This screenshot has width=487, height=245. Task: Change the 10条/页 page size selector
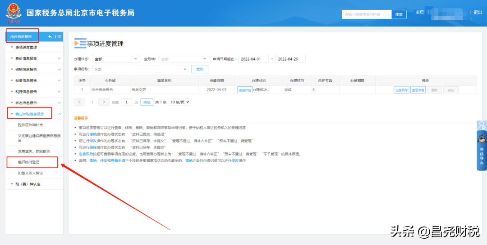click(x=179, y=102)
